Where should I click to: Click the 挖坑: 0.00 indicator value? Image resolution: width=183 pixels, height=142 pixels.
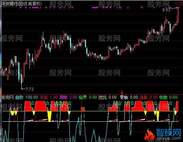coord(107,97)
